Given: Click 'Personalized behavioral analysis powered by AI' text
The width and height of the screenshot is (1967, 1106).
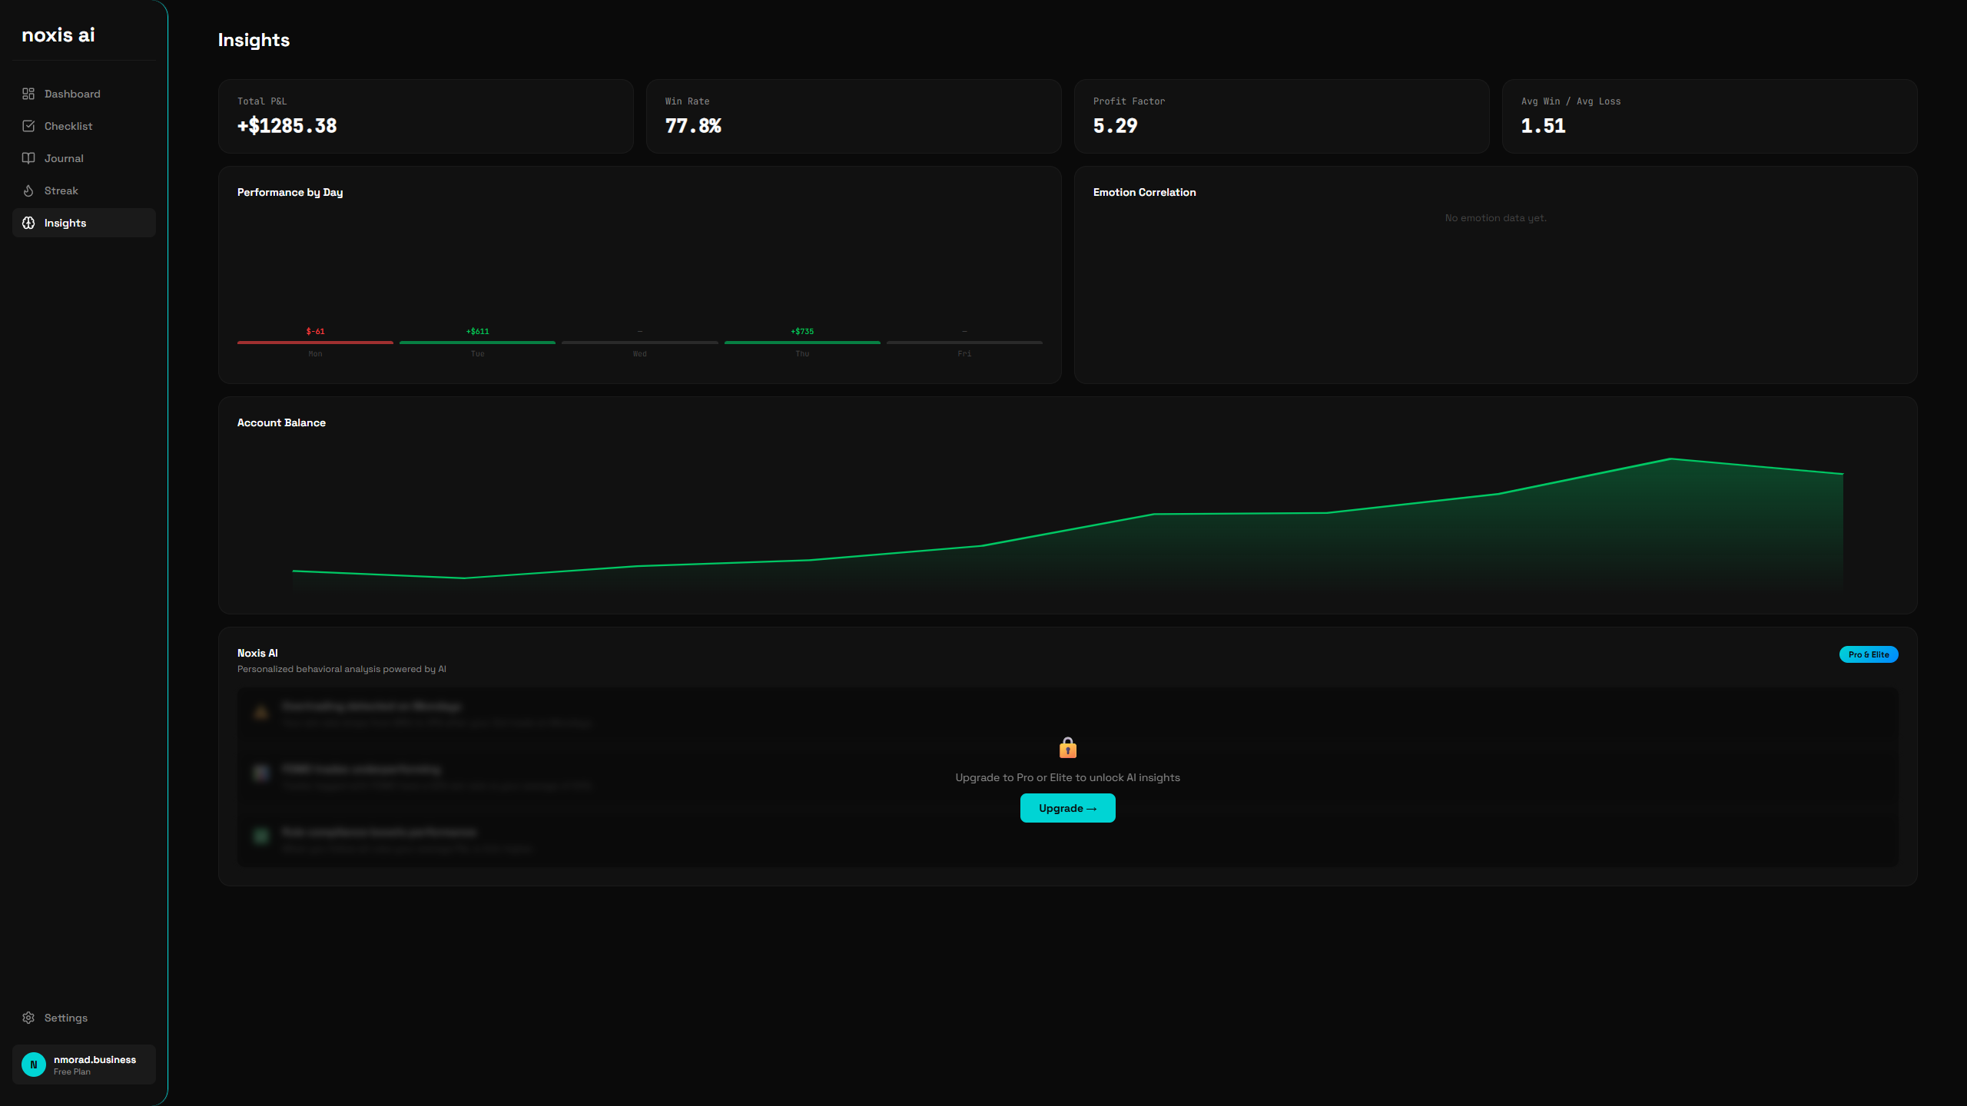Looking at the screenshot, I should pos(341,669).
